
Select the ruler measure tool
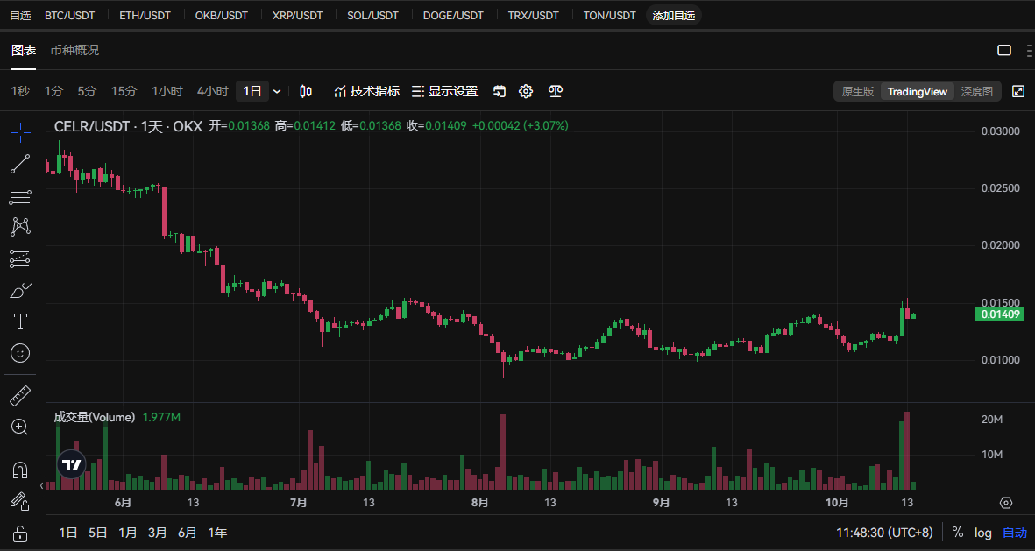pyautogui.click(x=20, y=396)
